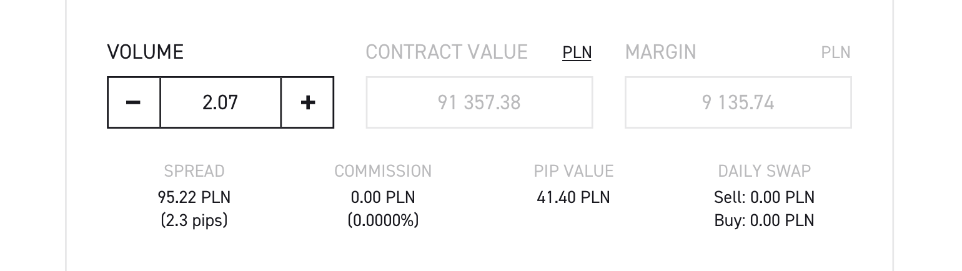Click the volume field showing 2.07
The image size is (962, 271).
point(221,102)
